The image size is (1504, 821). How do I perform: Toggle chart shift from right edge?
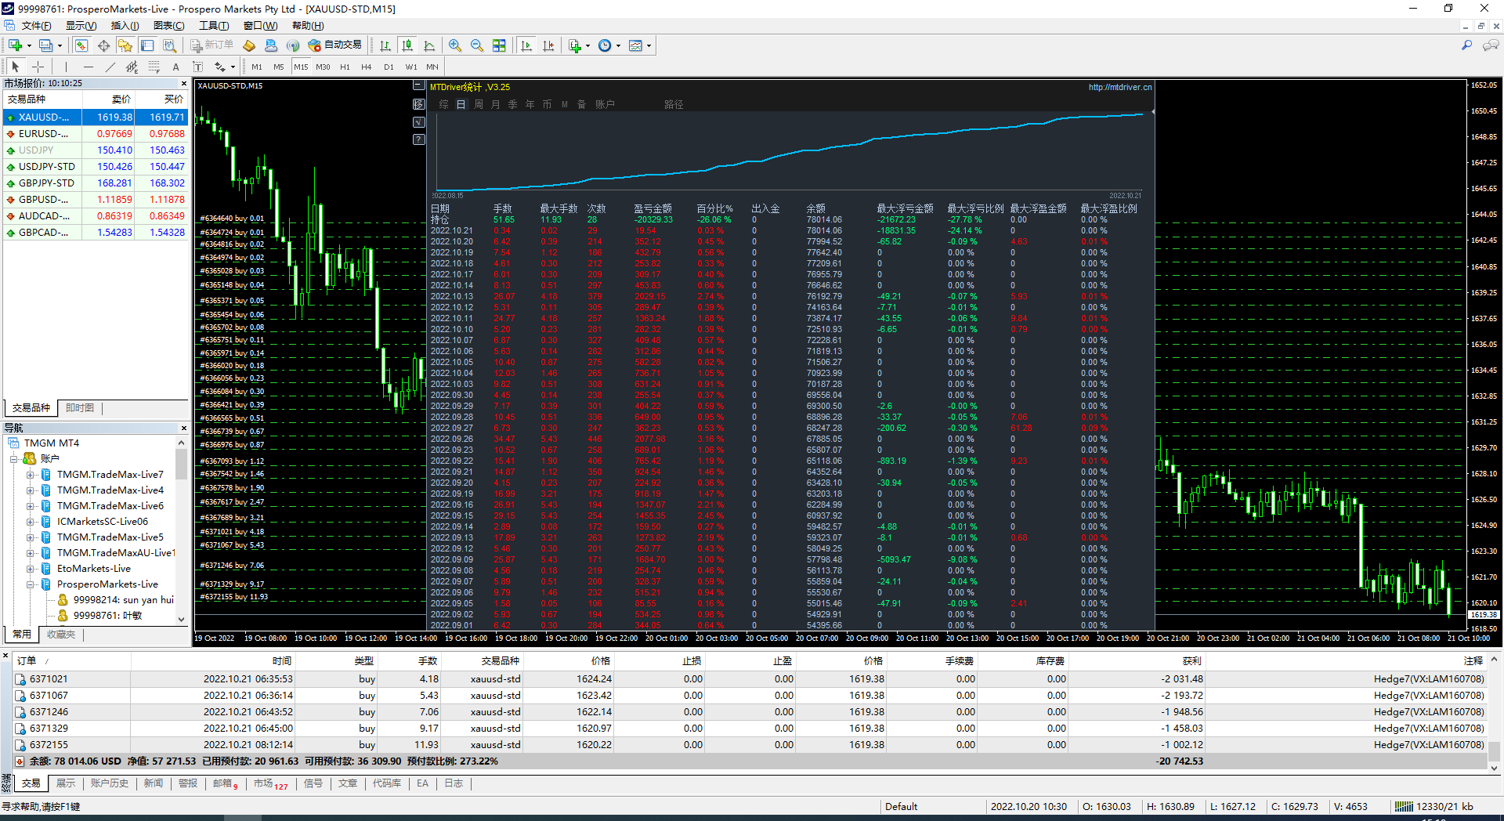point(548,46)
